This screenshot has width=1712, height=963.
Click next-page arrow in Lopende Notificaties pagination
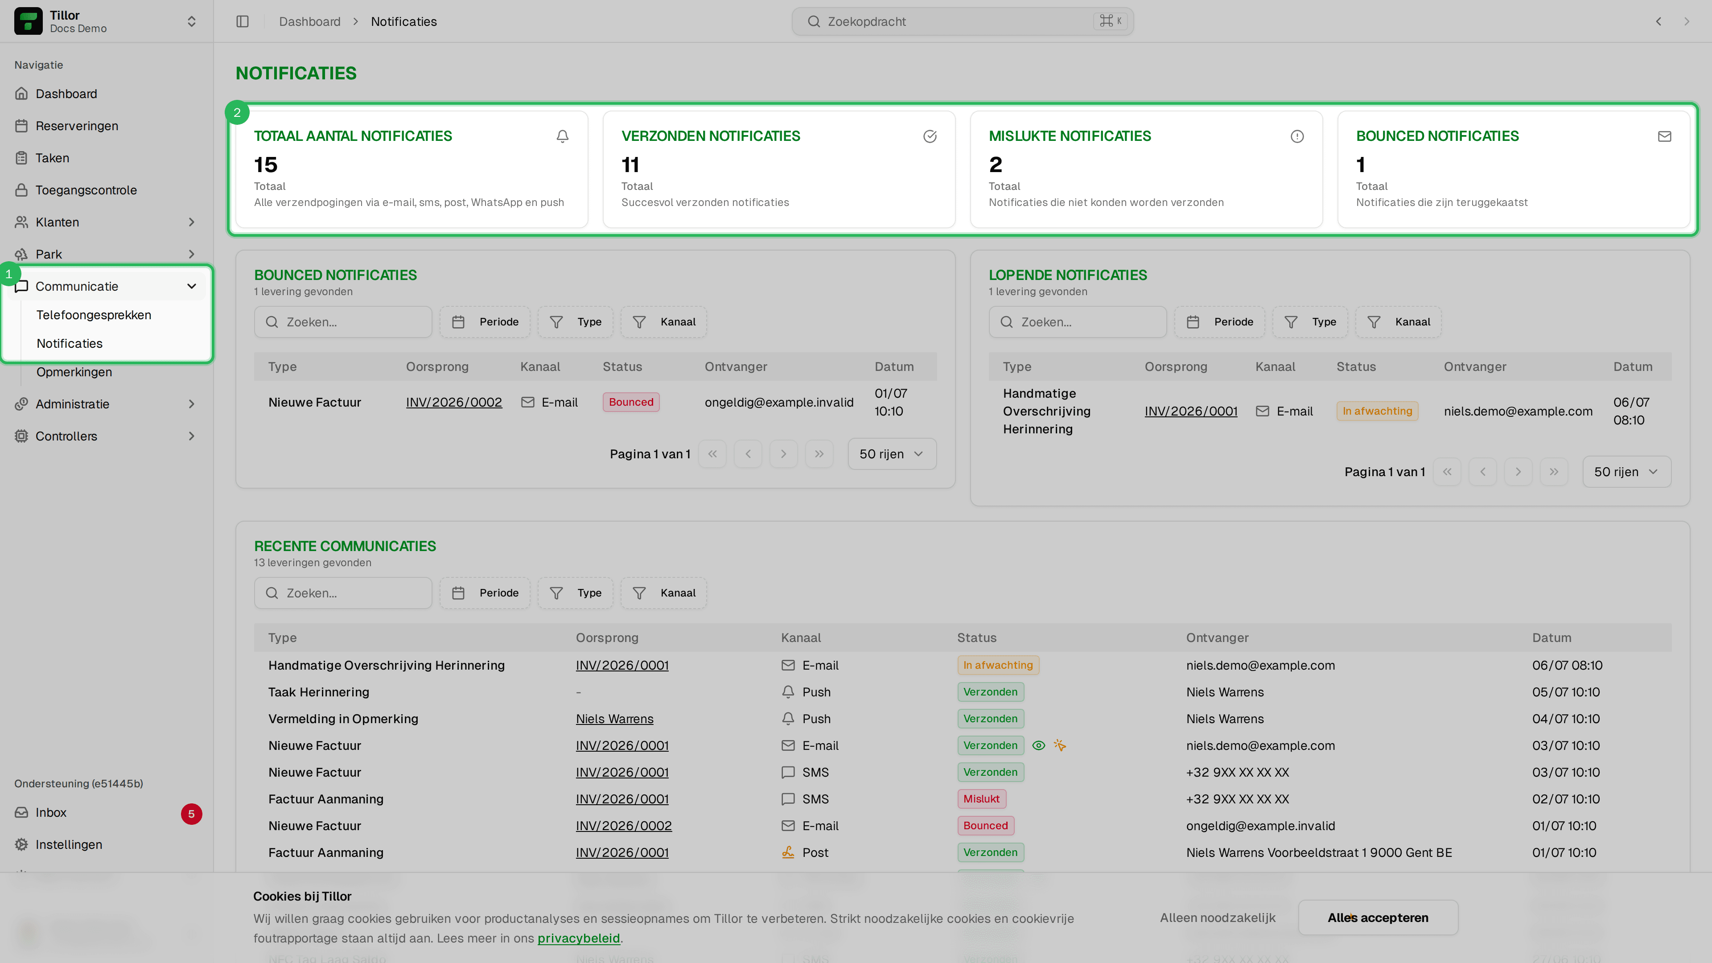1518,472
